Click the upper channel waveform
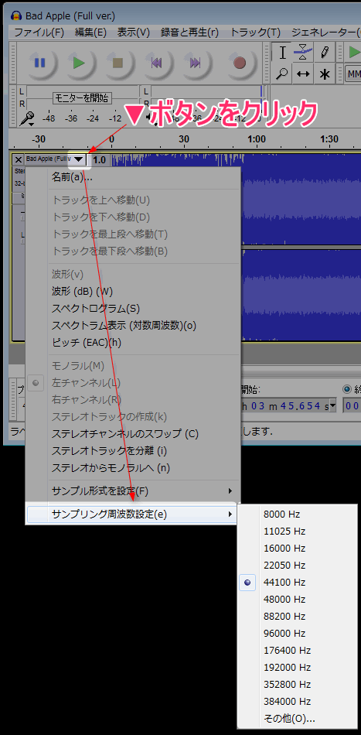 click(x=301, y=200)
